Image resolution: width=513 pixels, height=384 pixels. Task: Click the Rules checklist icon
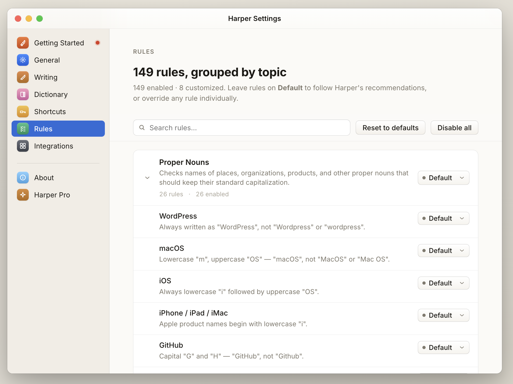point(23,129)
